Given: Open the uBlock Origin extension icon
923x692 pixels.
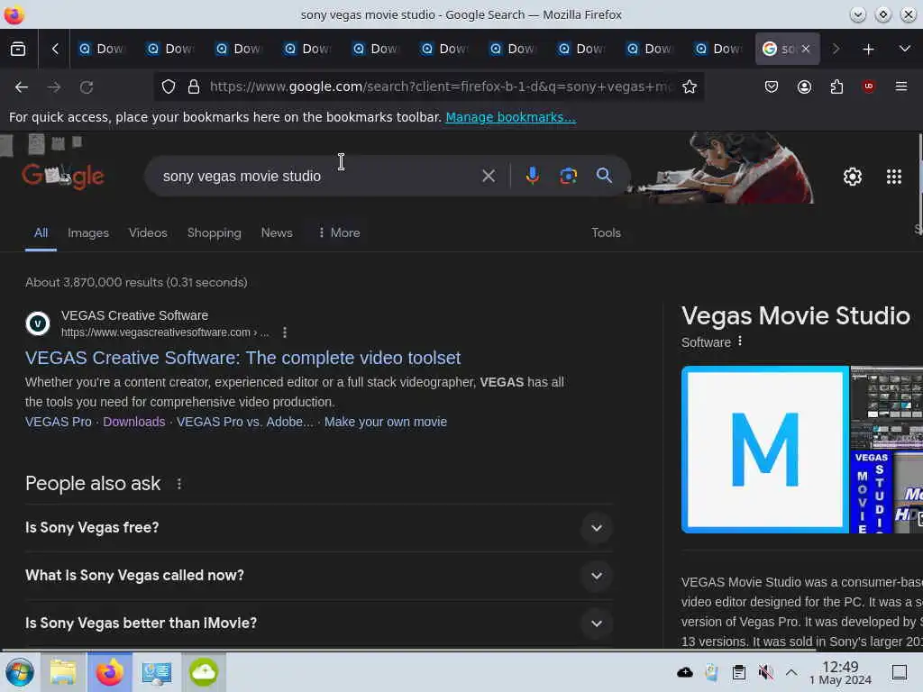Looking at the screenshot, I should [868, 87].
